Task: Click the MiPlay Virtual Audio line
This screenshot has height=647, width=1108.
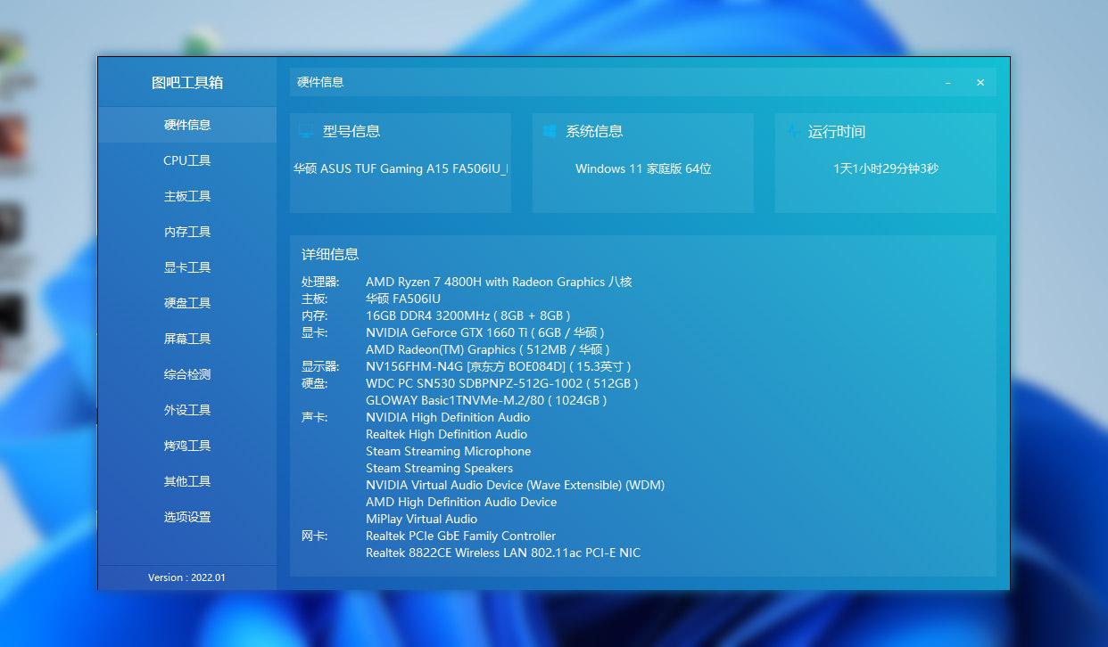Action: tap(422, 519)
